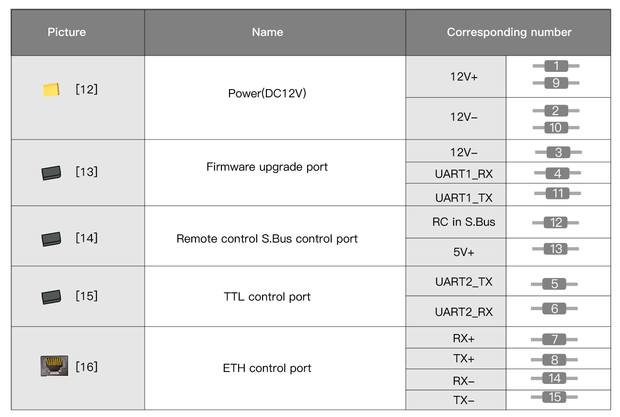Click the "Picture" column header

(67, 32)
